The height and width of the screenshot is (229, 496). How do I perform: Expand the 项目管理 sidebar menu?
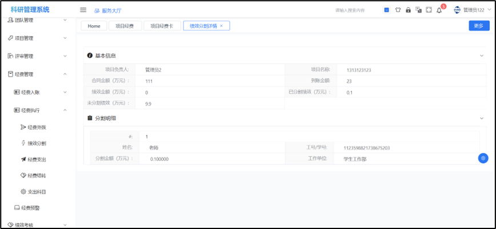38,38
